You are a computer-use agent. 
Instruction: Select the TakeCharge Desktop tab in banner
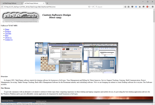click(18, 101)
